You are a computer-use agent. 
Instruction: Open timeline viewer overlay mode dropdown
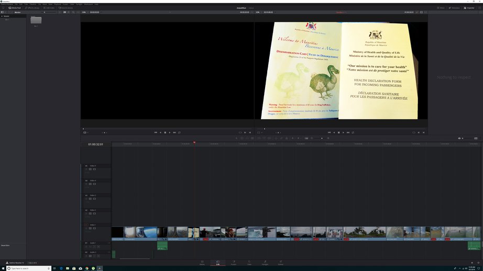(x=259, y=132)
